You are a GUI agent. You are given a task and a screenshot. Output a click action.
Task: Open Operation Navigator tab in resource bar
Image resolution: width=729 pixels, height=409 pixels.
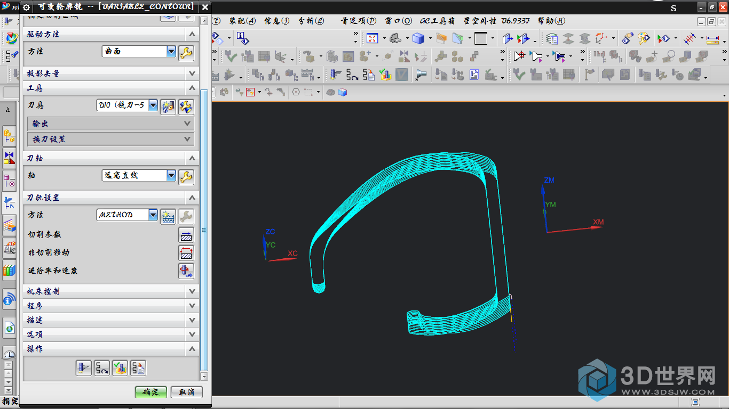[x=9, y=203]
